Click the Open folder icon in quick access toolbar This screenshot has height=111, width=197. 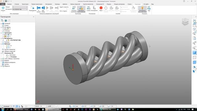pos(3,1)
